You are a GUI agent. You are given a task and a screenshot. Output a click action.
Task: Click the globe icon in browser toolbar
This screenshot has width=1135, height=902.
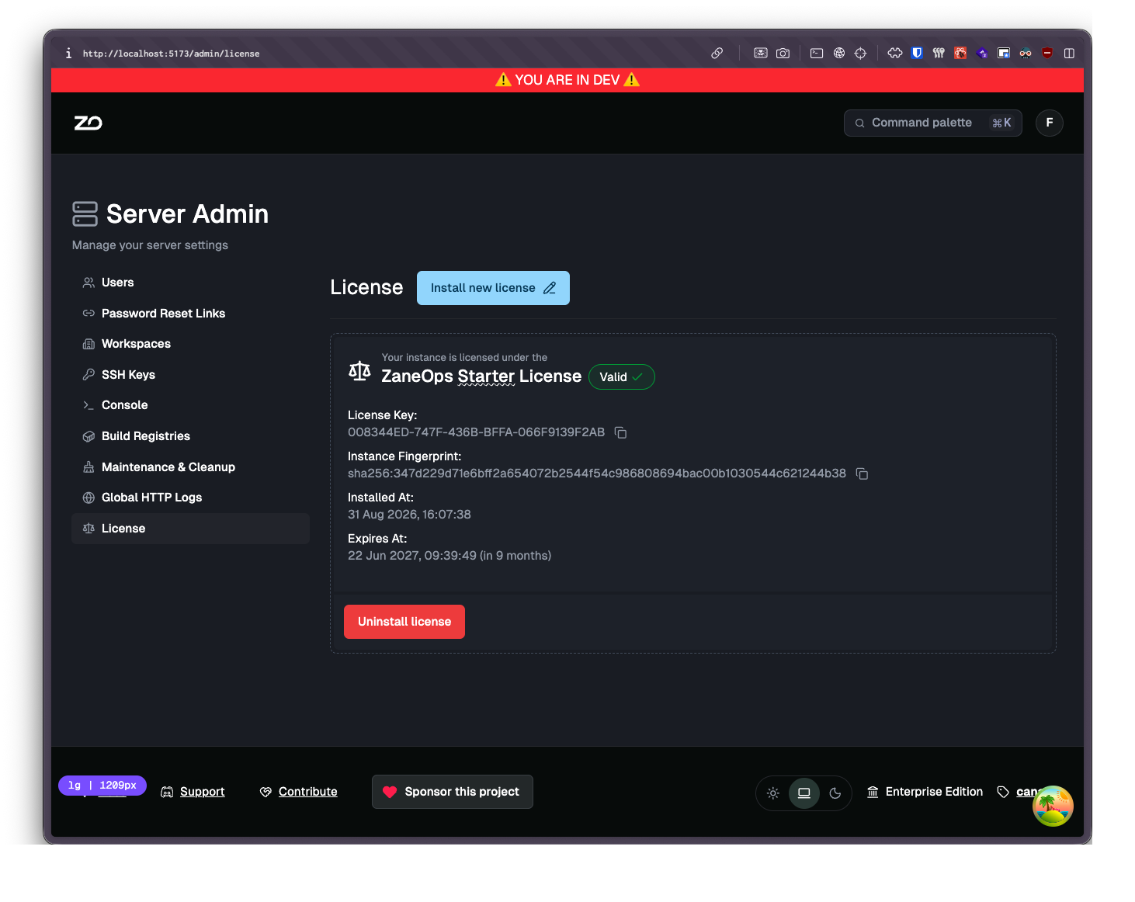coord(839,54)
